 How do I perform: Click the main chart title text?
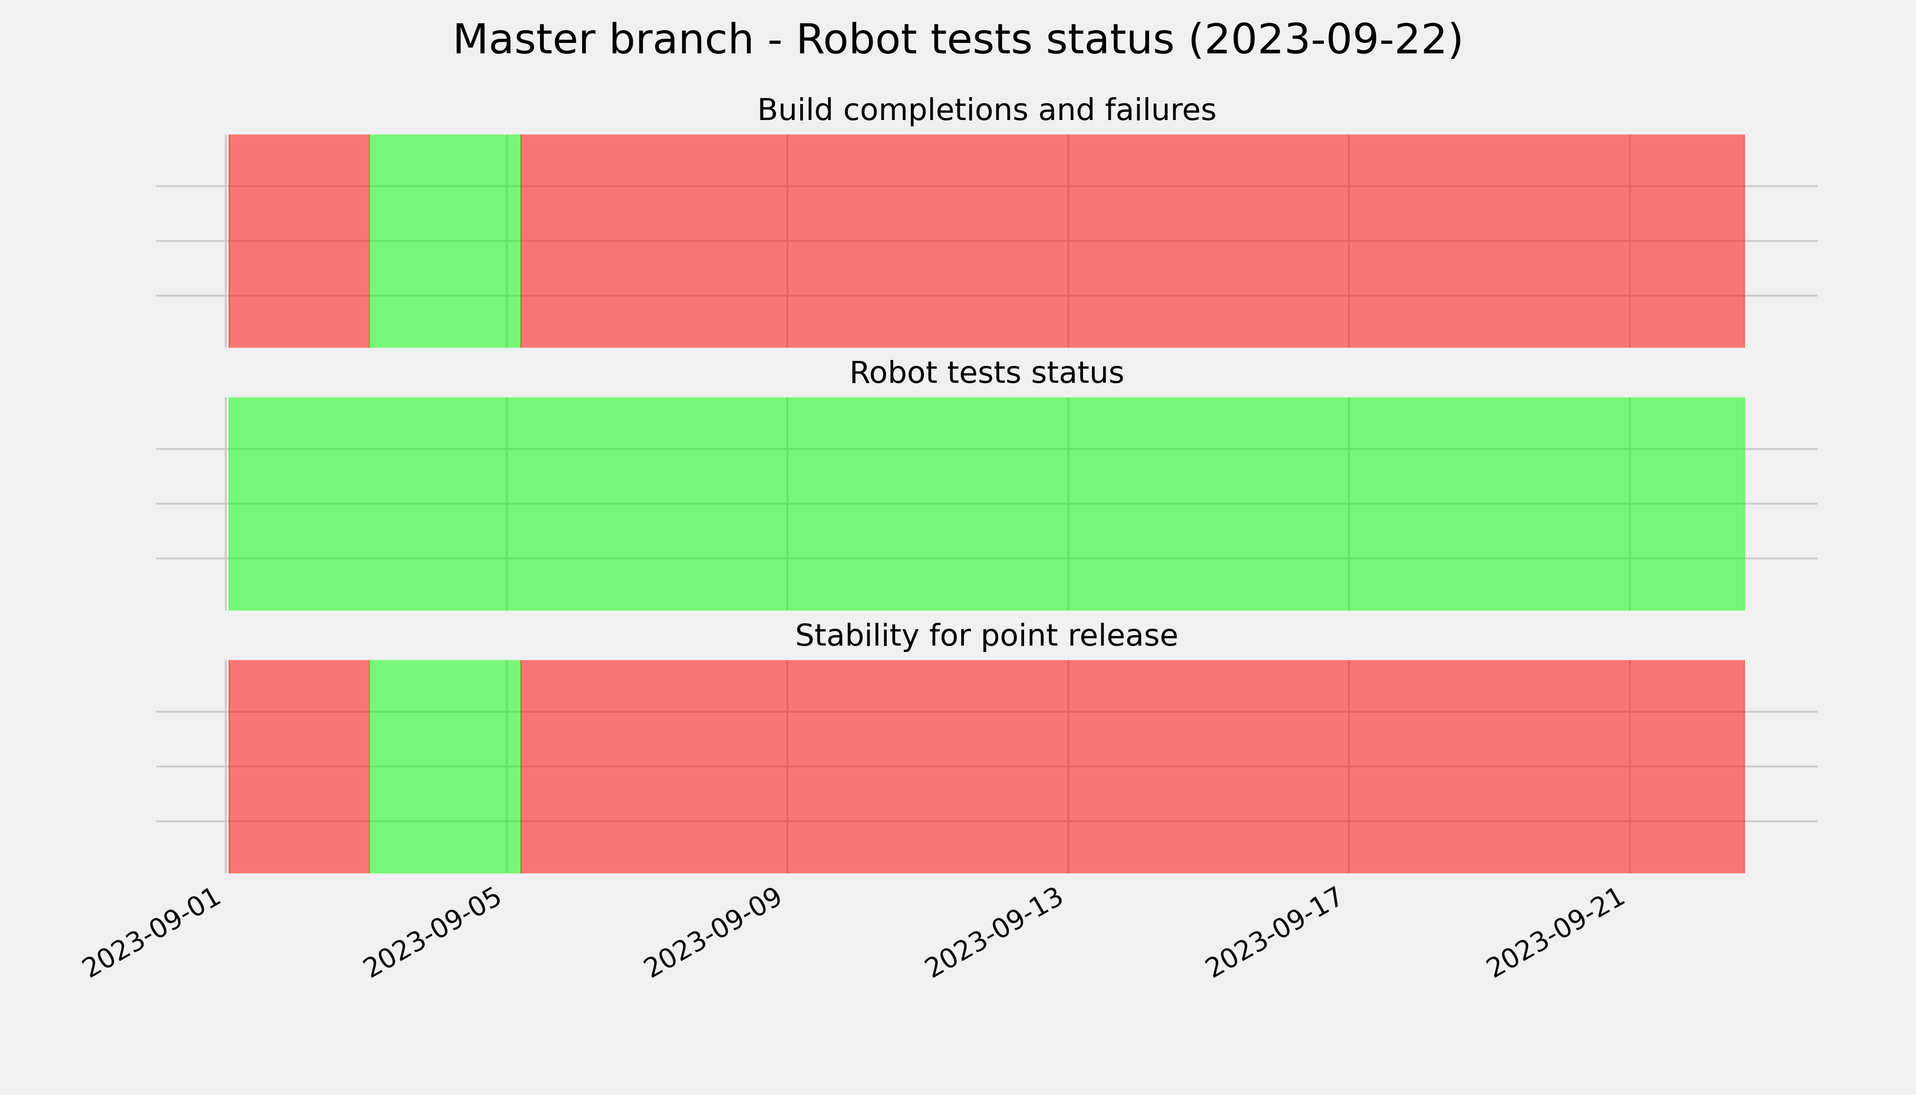point(957,41)
